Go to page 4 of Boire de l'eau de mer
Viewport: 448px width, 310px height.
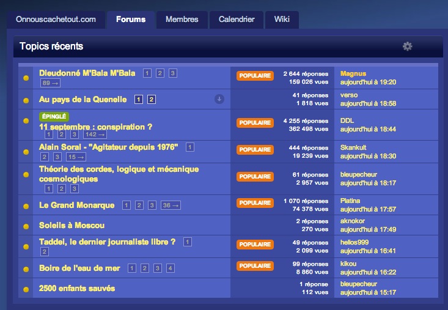(x=171, y=268)
